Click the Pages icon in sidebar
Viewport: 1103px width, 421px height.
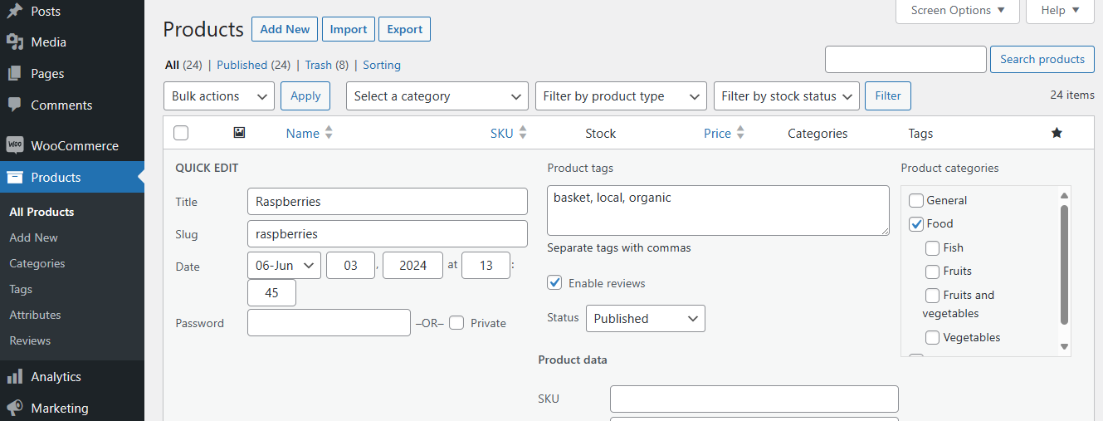pyautogui.click(x=14, y=74)
